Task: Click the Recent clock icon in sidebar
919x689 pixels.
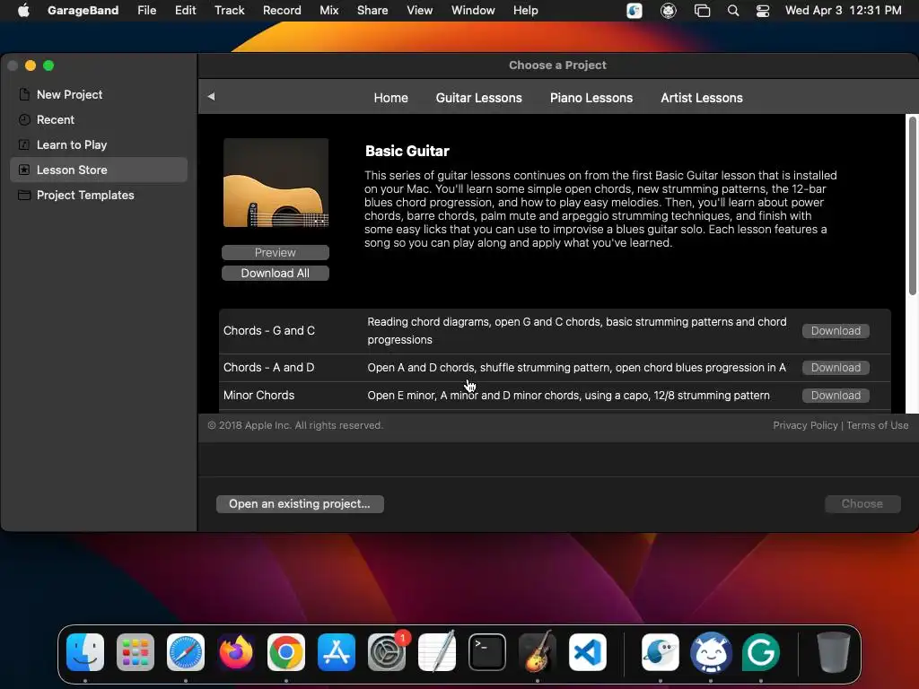Action: [x=24, y=119]
